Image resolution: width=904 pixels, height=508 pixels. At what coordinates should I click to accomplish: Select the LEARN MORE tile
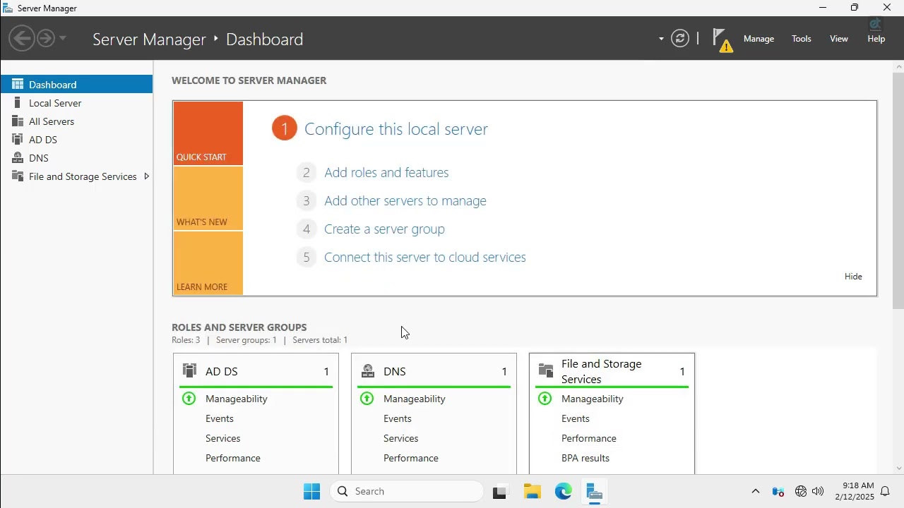pos(208,263)
